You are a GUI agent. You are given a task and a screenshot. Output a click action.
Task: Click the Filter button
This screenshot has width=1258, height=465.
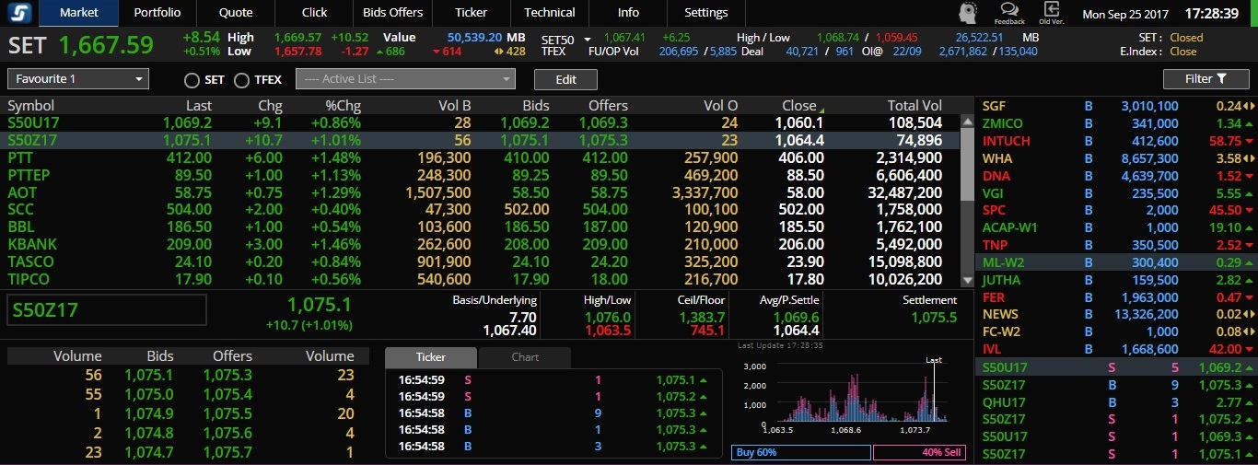[1206, 79]
